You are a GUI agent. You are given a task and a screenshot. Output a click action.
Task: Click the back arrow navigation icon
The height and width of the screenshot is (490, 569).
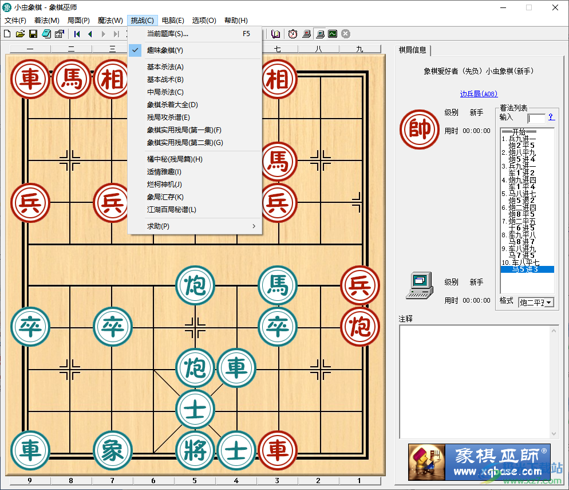tap(90, 34)
